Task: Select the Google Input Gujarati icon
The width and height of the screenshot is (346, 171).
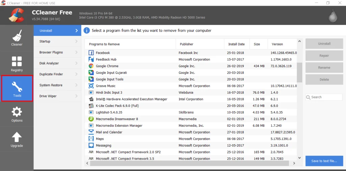Action: pyautogui.click(x=91, y=73)
